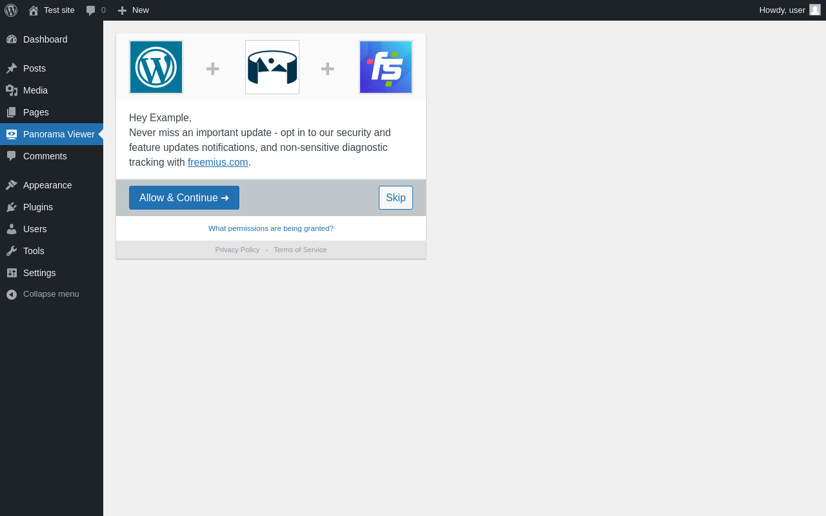Click the Freemius logo tile
Screen dimensions: 826x516
386,67
